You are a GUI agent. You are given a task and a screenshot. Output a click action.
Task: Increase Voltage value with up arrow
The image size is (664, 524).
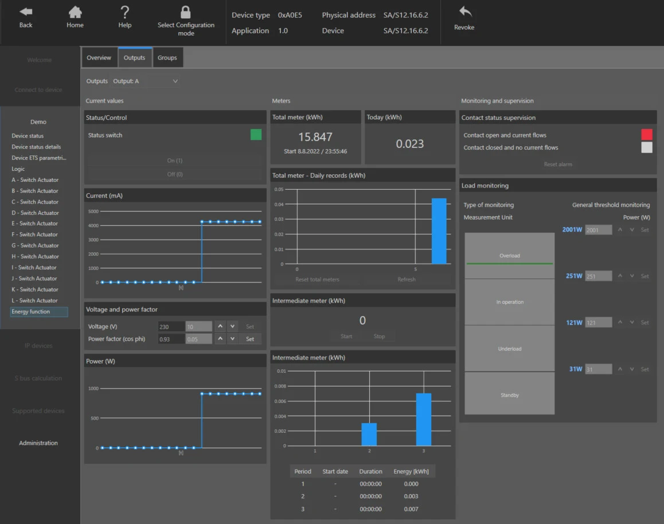pyautogui.click(x=220, y=326)
